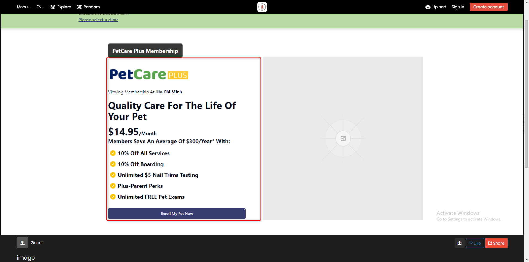Image resolution: width=529 pixels, height=262 pixels.
Task: Click the Random shuffle option
Action: click(88, 7)
